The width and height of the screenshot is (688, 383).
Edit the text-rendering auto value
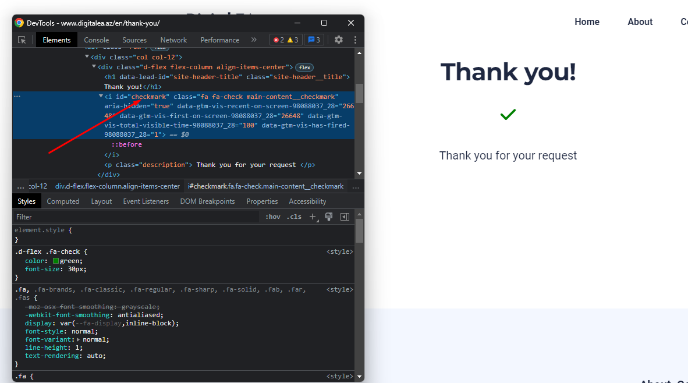(94, 356)
